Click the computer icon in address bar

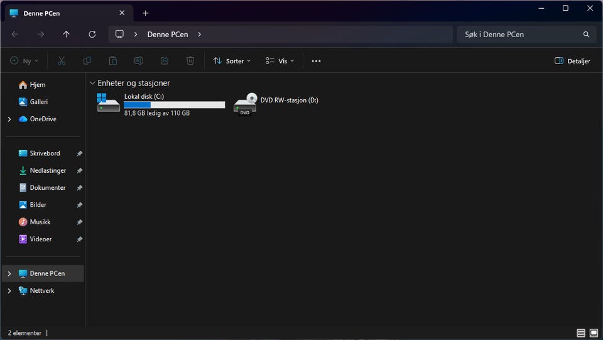click(x=119, y=34)
